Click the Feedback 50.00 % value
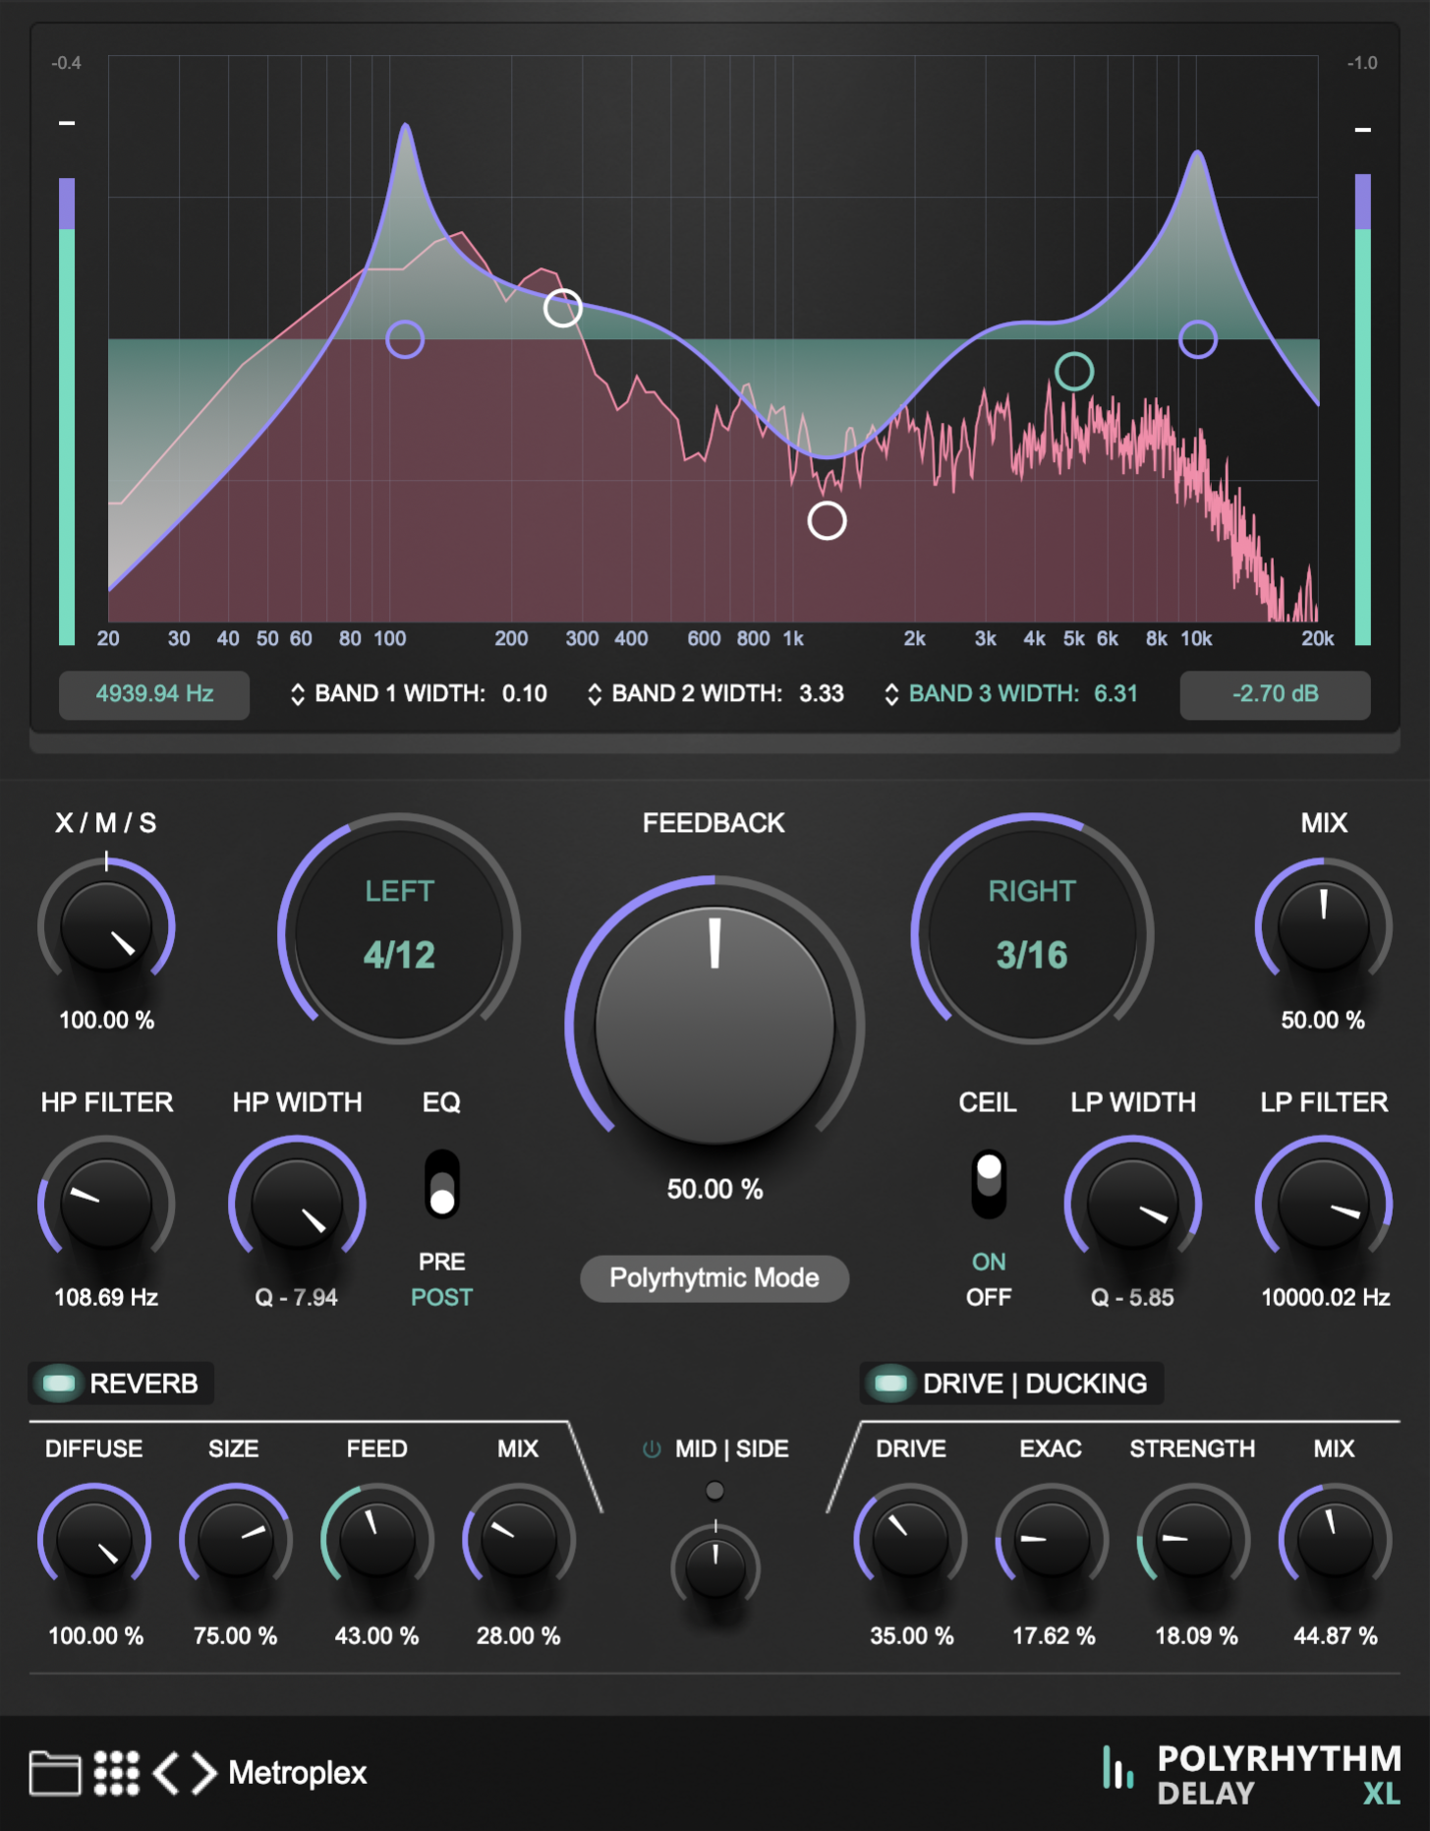 pyautogui.click(x=715, y=1190)
